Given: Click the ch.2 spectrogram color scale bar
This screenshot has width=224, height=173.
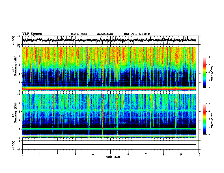Looking at the screenshot, I should (204, 119).
